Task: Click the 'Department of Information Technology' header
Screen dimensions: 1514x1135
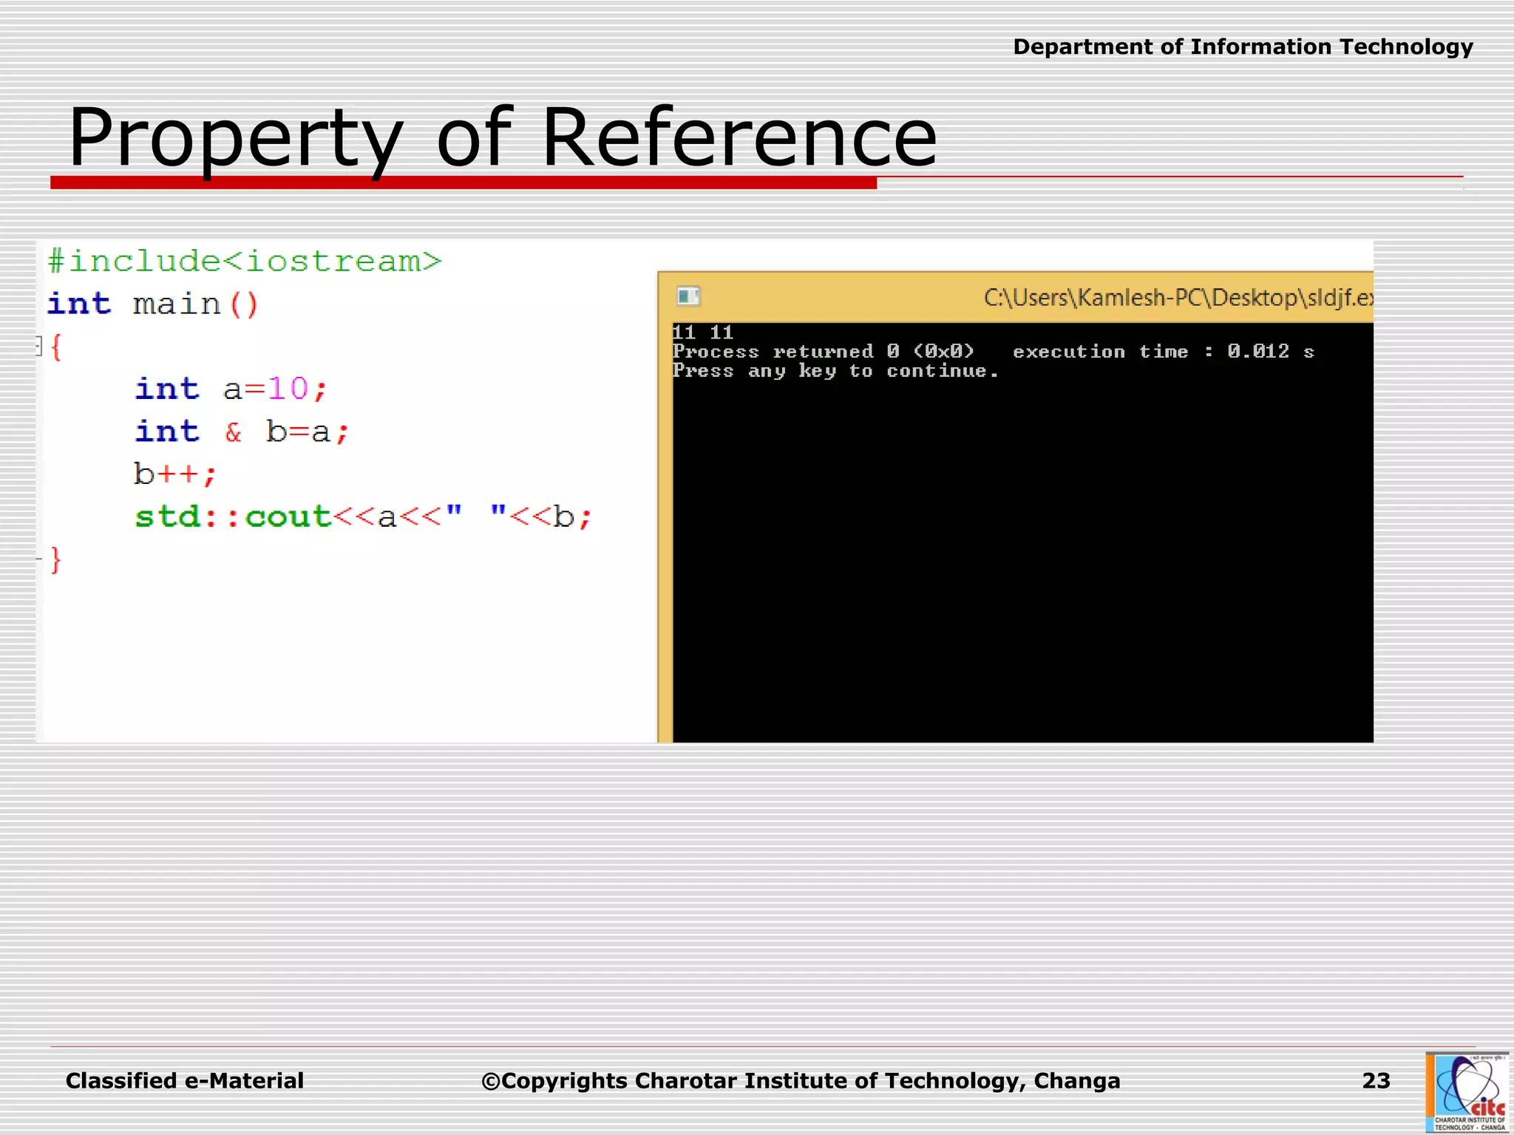Action: [1242, 47]
